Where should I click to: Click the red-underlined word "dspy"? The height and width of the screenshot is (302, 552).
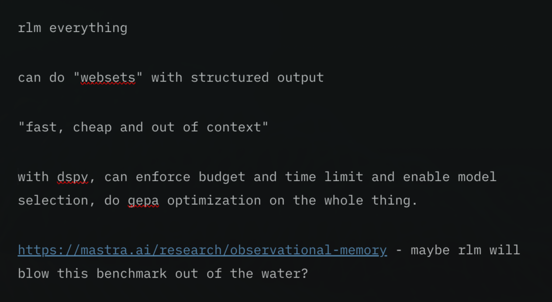(72, 177)
